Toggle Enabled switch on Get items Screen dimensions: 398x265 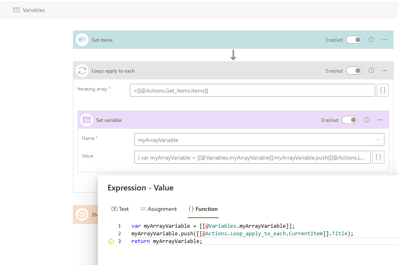pos(354,40)
